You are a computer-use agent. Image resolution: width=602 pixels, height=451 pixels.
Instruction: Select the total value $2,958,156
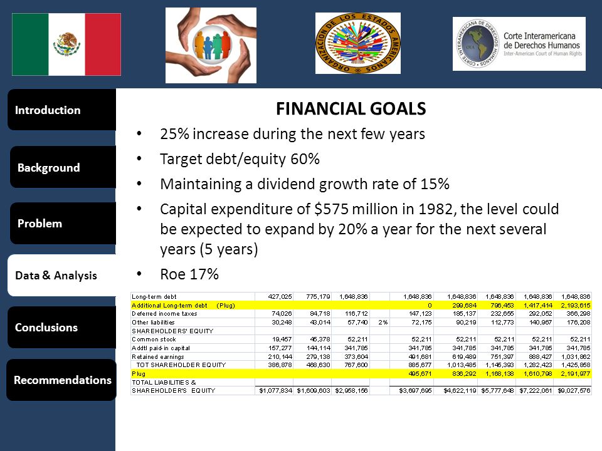point(351,391)
